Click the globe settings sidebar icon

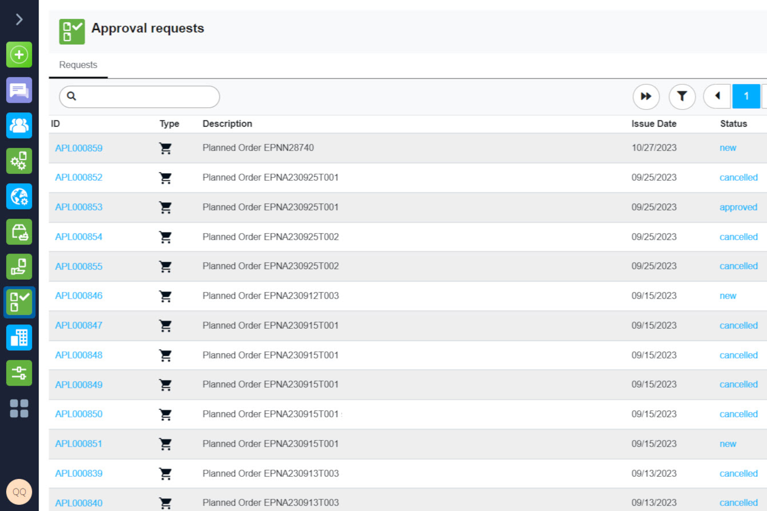[x=19, y=196]
